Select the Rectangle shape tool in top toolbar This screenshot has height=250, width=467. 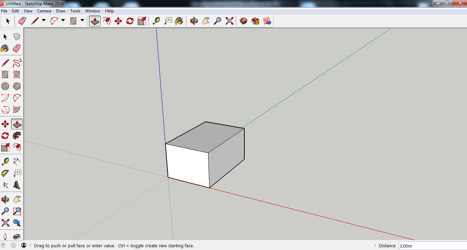73,21
